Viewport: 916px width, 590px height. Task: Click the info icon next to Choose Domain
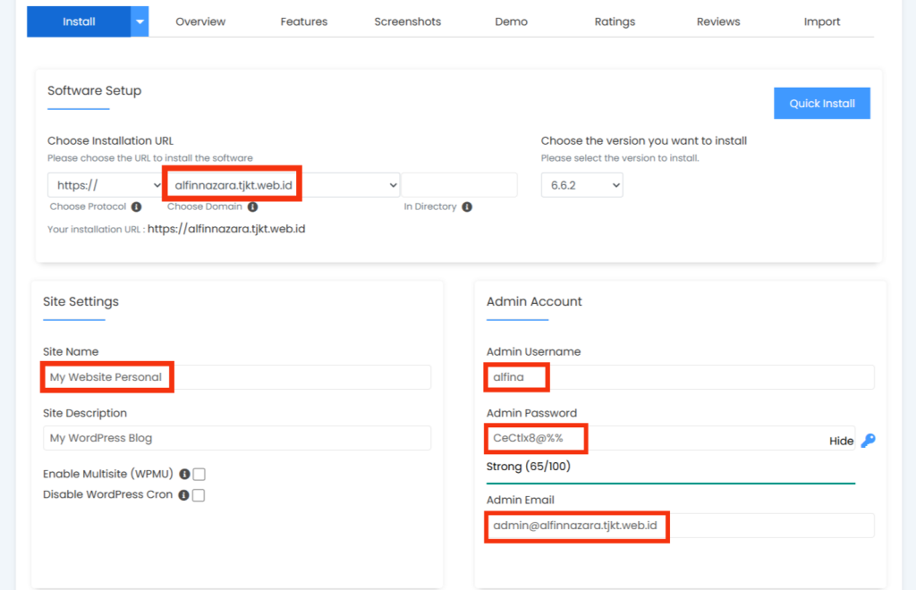pyautogui.click(x=253, y=206)
